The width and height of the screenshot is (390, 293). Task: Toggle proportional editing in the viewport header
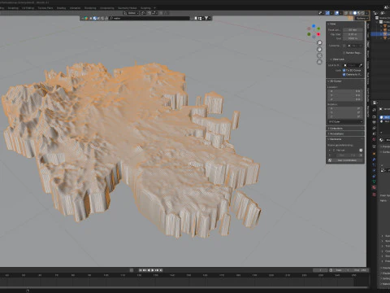coord(162,13)
